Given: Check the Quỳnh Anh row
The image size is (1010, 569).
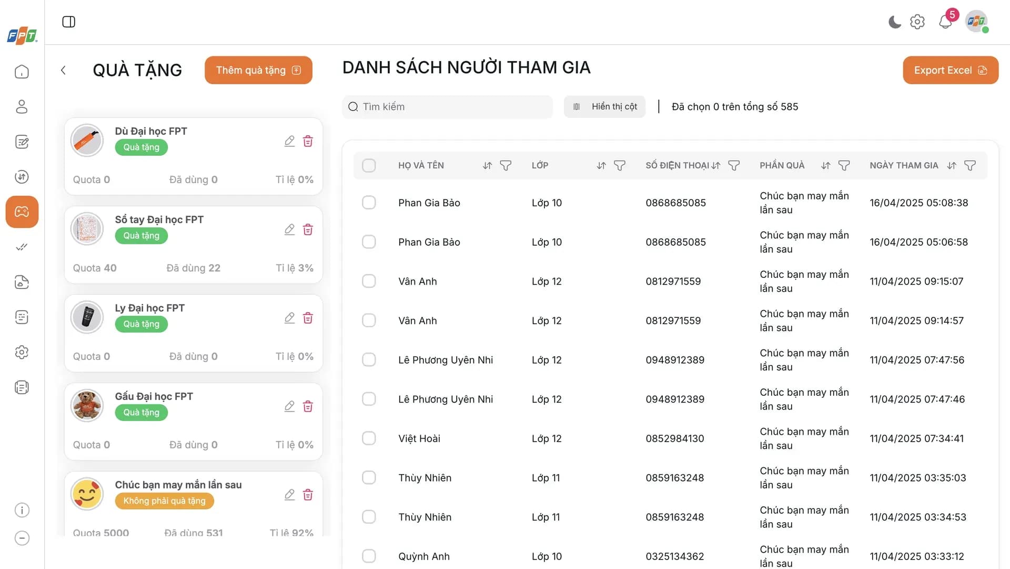Looking at the screenshot, I should [369, 556].
